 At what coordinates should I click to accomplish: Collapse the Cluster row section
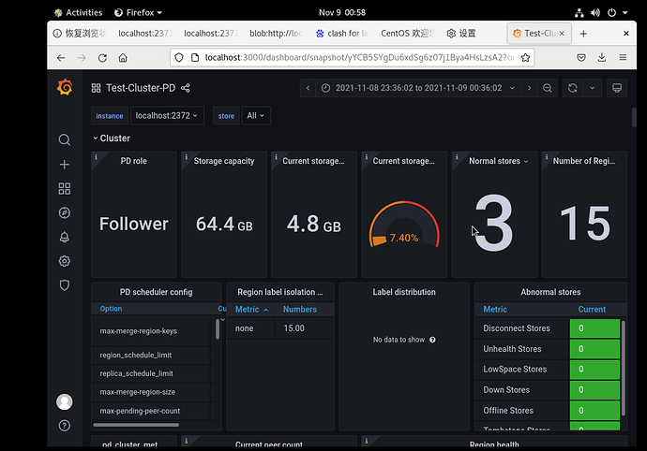[111, 138]
